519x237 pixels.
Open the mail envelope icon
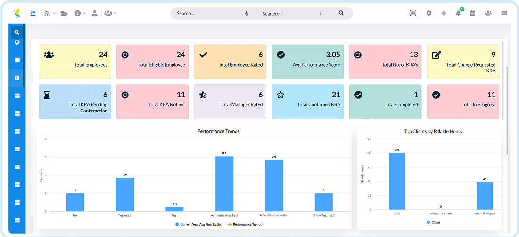pyautogui.click(x=504, y=13)
